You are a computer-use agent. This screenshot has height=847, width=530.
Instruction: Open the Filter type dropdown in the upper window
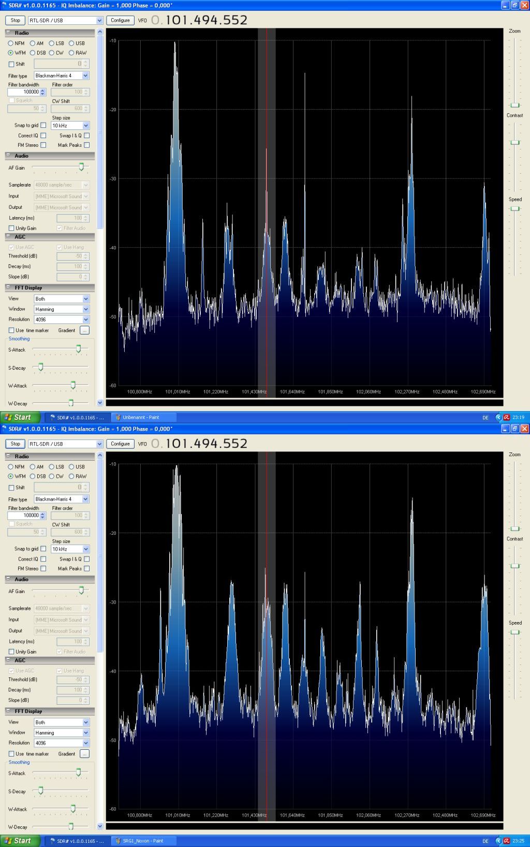(85, 75)
